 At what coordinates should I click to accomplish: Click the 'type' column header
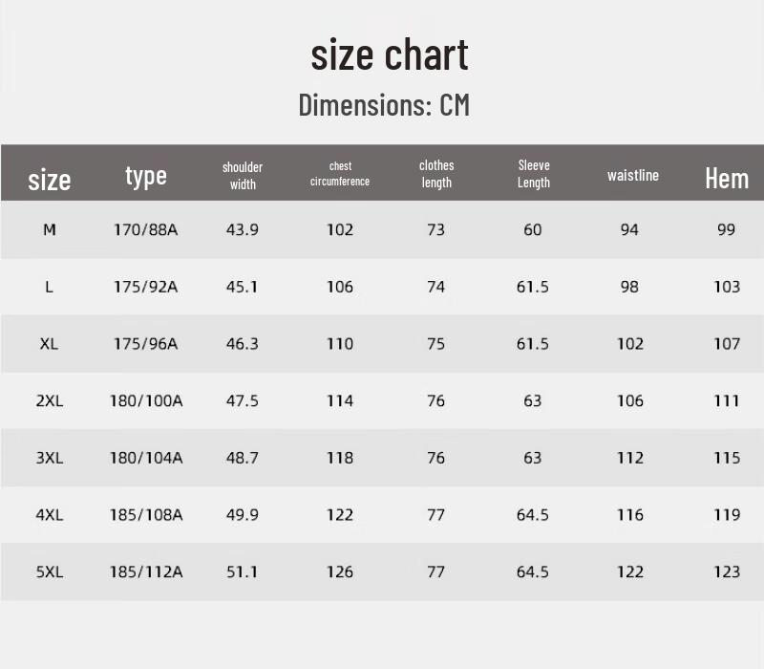point(146,175)
